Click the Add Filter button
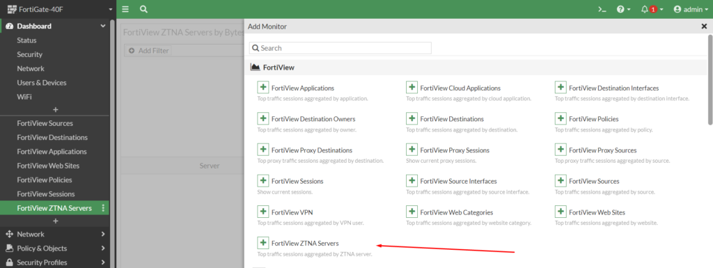The height and width of the screenshot is (268, 713). coord(149,50)
